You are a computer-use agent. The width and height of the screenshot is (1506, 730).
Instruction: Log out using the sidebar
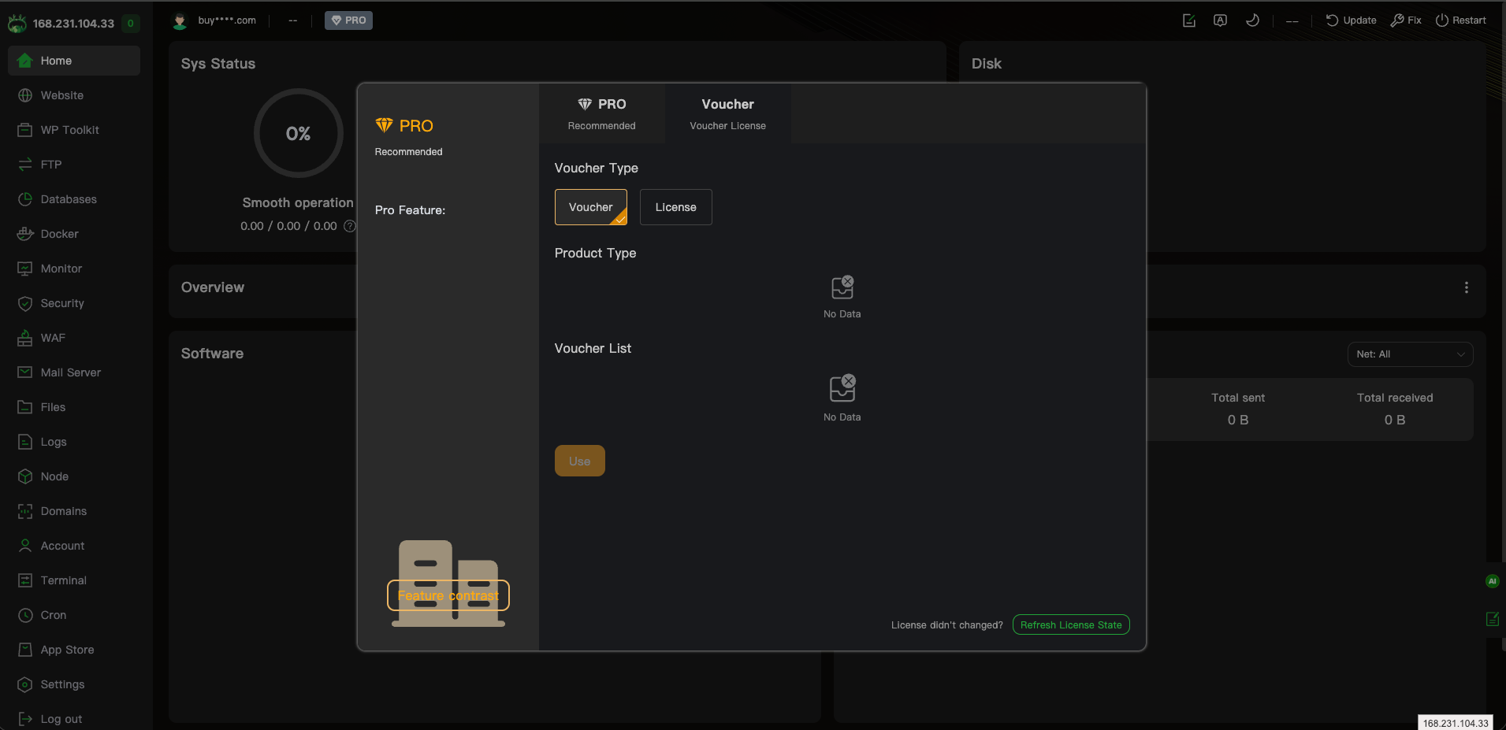74,719
